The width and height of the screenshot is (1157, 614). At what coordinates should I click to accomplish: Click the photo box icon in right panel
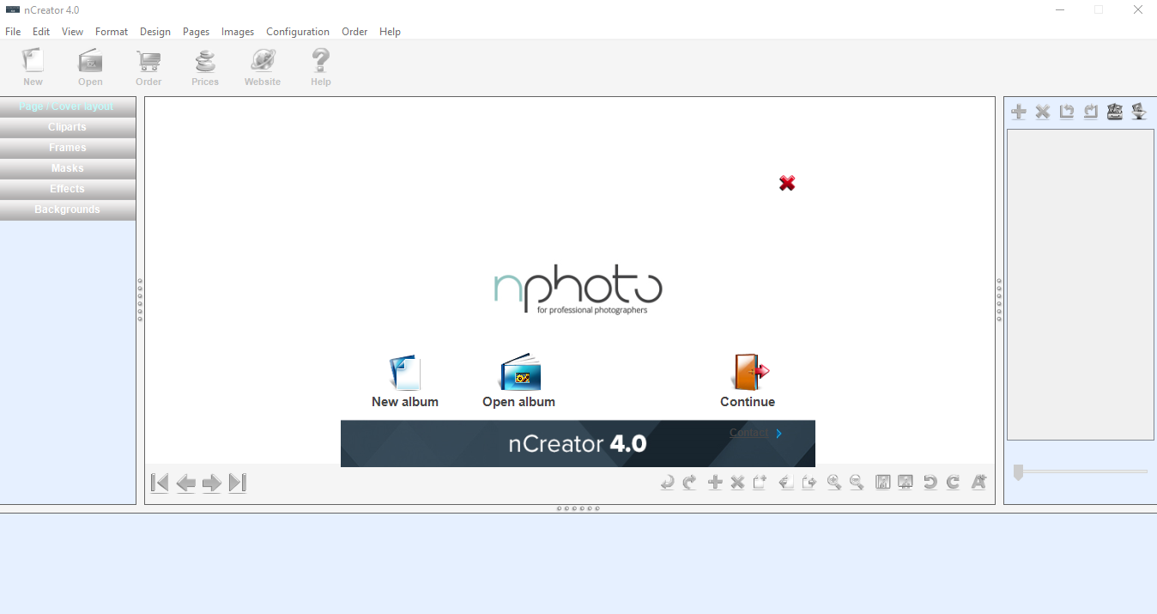click(x=1115, y=112)
